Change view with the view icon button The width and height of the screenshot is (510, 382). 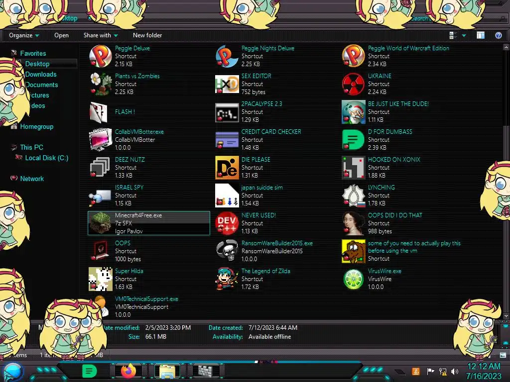[x=453, y=35]
